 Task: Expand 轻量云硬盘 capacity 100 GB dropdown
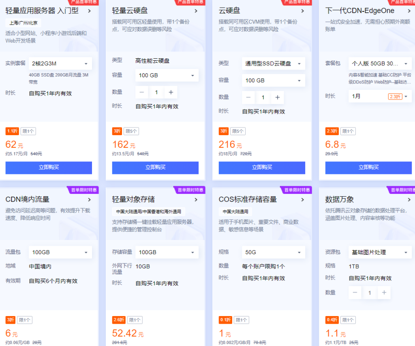click(167, 75)
